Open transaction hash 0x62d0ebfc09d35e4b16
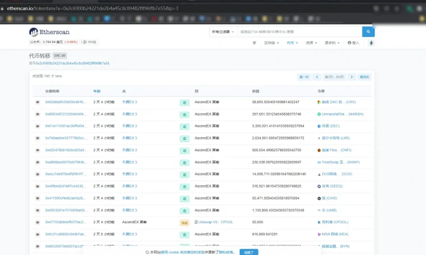The height and width of the screenshot is (255, 426). click(x=66, y=102)
